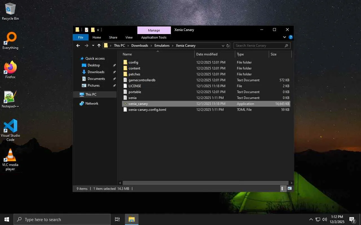
Task: Refresh the Xenia Canary folder view
Action: point(228,46)
